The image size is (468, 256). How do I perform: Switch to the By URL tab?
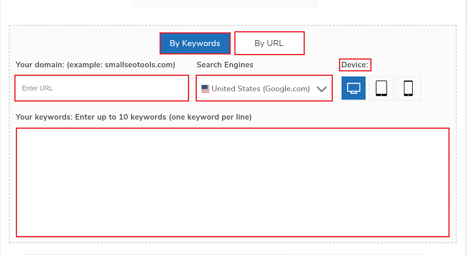click(269, 43)
